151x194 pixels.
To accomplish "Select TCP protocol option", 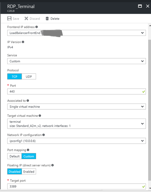I will pyautogui.click(x=14, y=76).
